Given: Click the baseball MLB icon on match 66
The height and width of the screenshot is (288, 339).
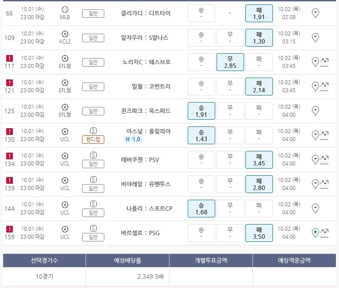Looking at the screenshot, I should tap(65, 9).
